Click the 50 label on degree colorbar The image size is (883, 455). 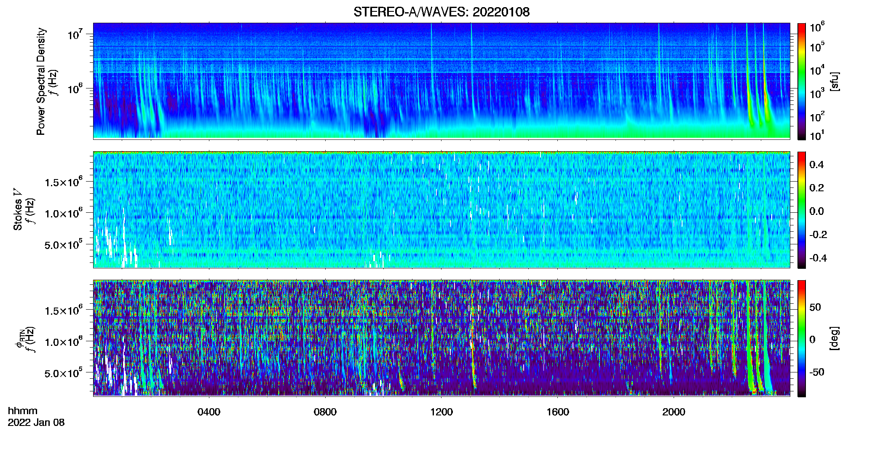click(x=815, y=307)
